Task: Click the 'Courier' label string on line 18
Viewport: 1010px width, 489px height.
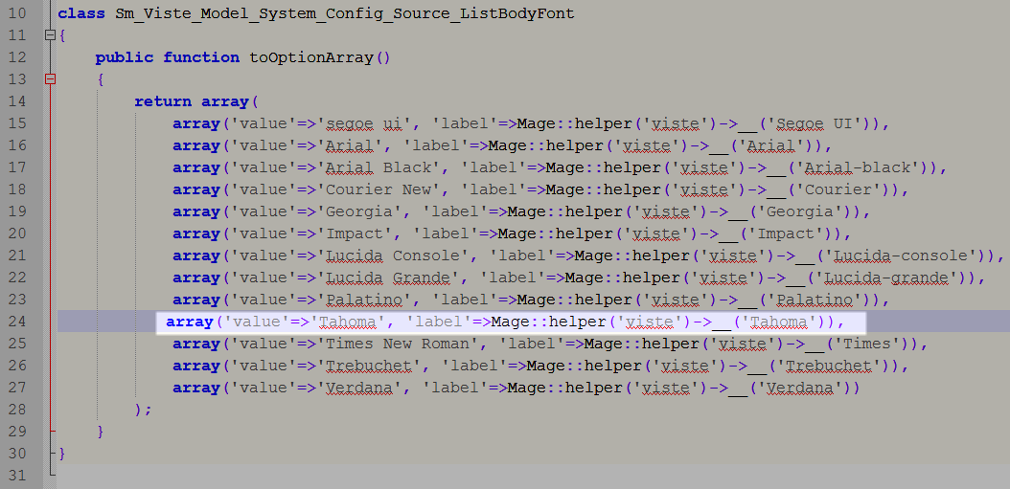Action: [838, 189]
